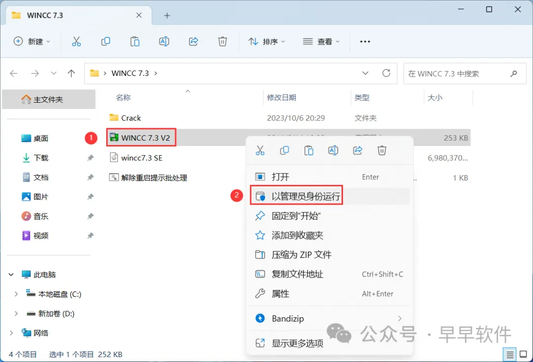Open 桌面 in the sidebar
The width and height of the screenshot is (533, 362).
41,138
